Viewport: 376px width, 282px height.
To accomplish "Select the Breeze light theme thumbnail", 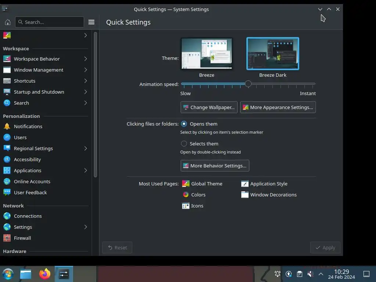I will click(x=207, y=54).
